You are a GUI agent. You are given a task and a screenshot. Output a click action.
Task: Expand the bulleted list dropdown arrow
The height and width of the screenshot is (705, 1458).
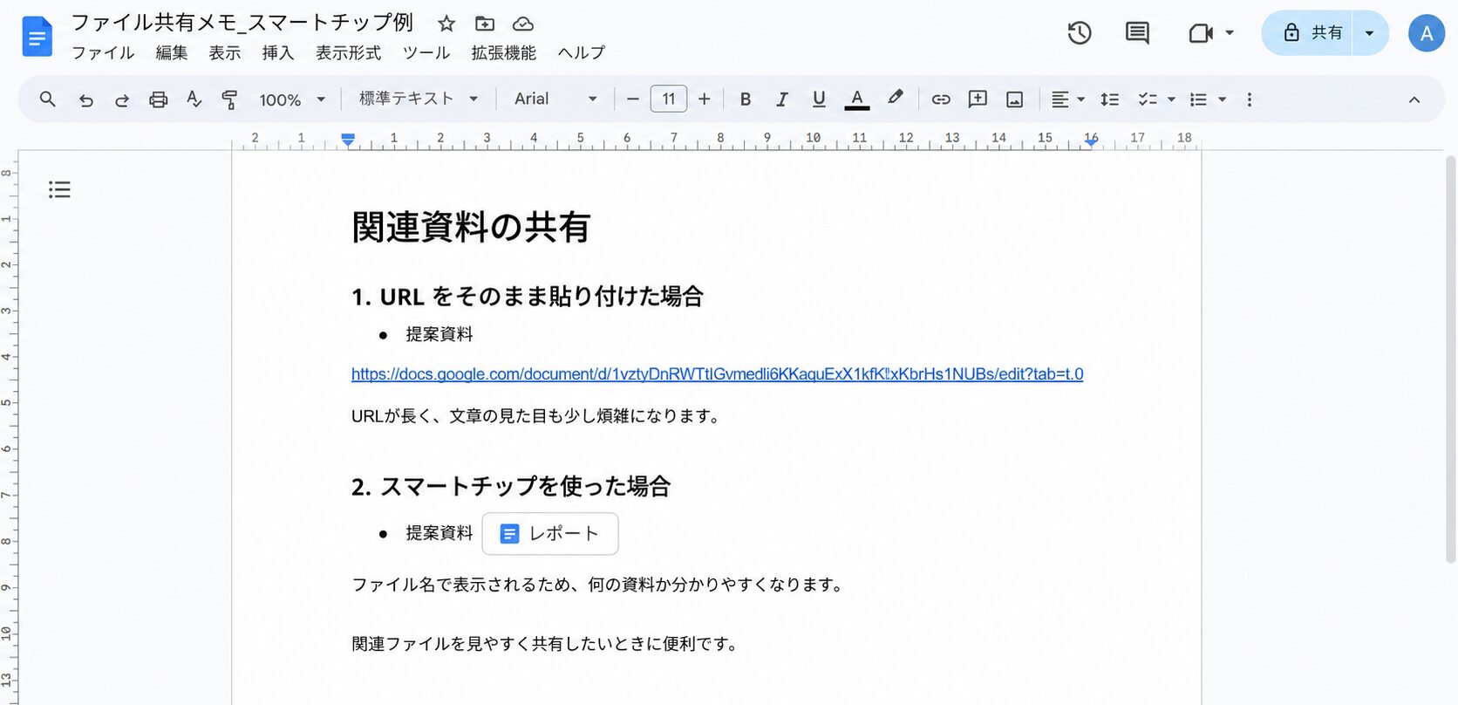1223,99
